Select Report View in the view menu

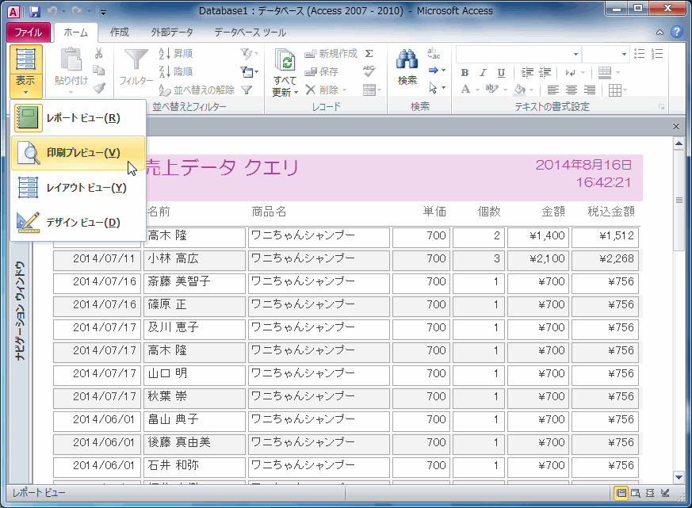78,118
